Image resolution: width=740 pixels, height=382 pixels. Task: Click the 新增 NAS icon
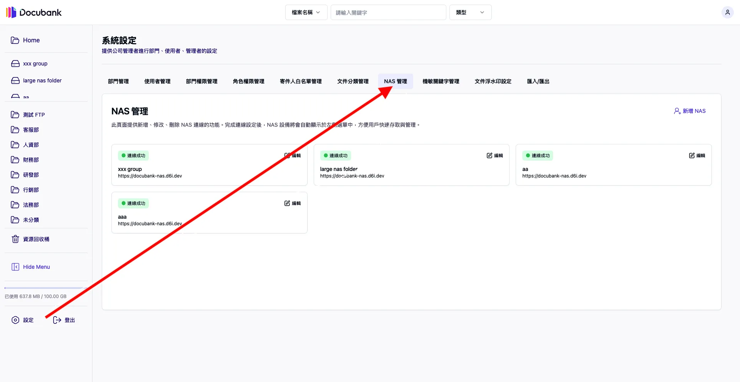(677, 111)
